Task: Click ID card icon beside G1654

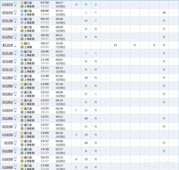Action: click(x=15, y=109)
